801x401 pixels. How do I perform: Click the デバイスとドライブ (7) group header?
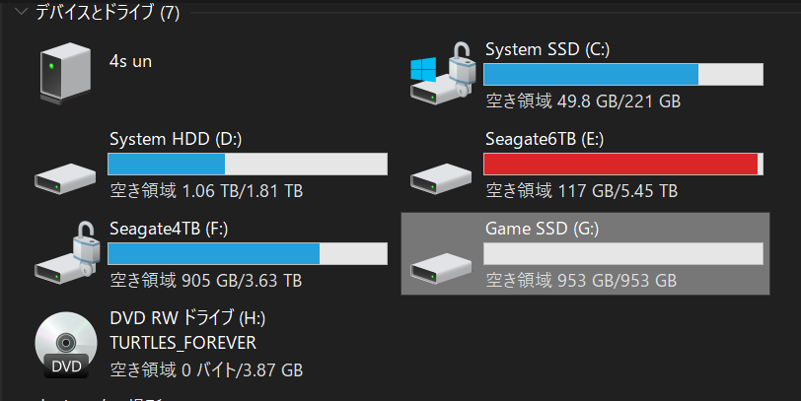108,12
